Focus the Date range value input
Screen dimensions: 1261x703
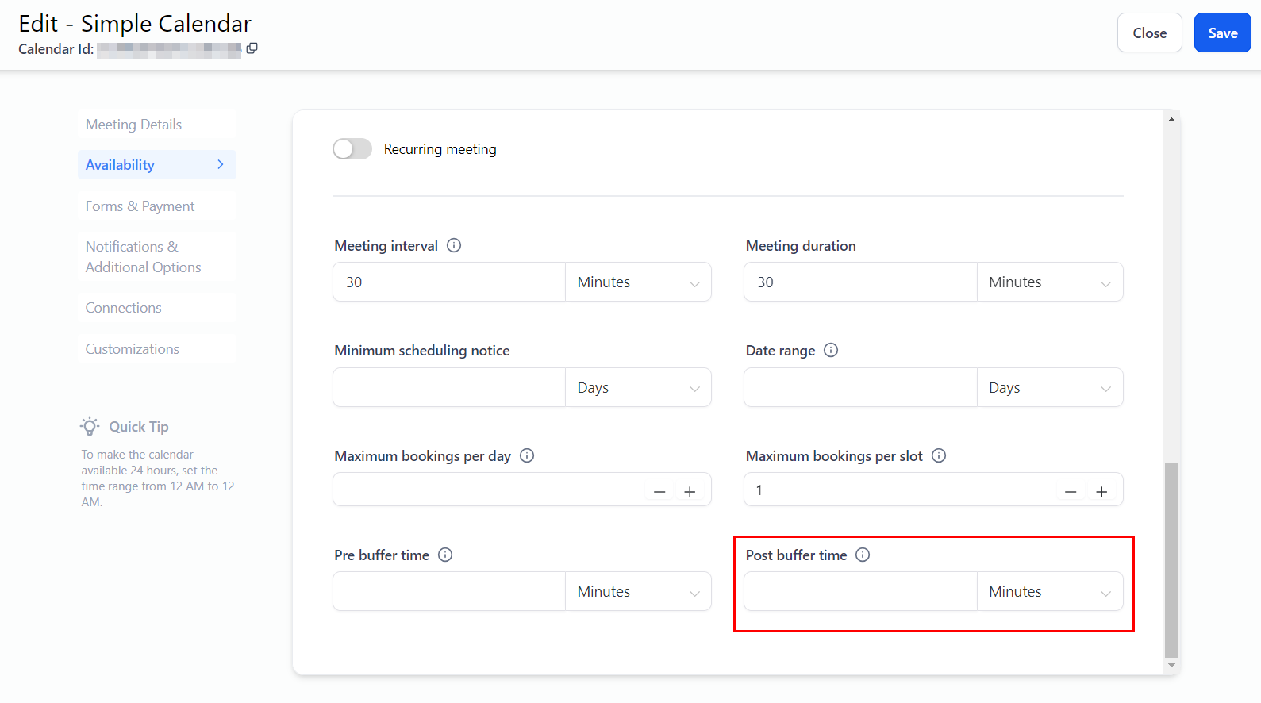coord(860,387)
